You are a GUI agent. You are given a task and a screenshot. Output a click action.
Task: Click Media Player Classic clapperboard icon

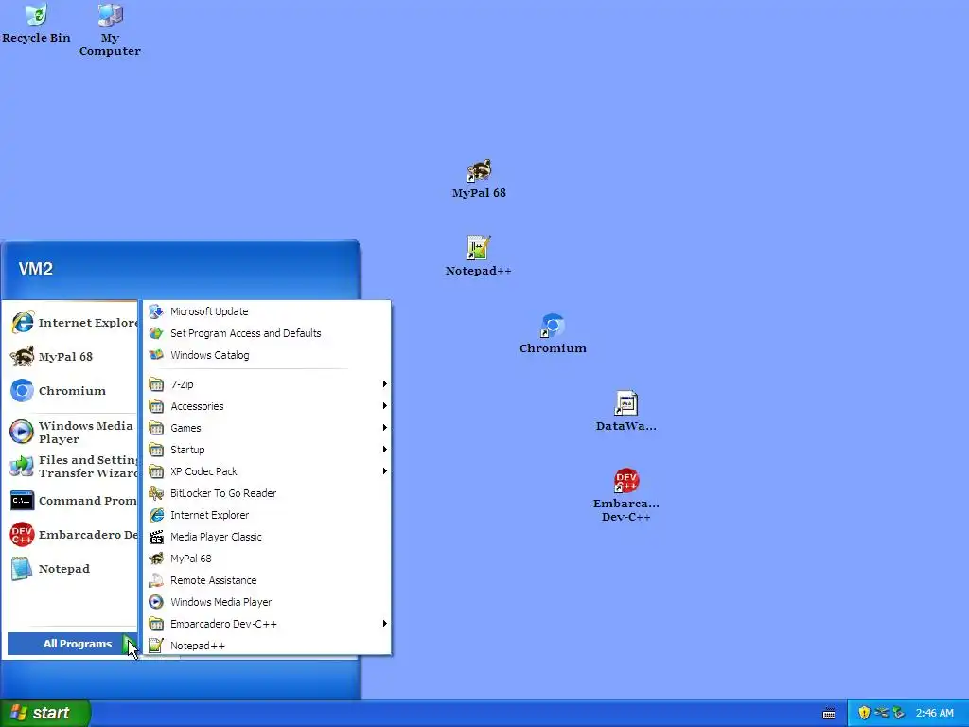156,537
